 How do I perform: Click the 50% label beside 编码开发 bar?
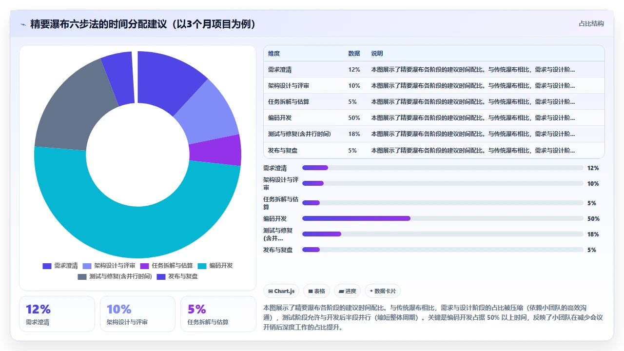593,218
